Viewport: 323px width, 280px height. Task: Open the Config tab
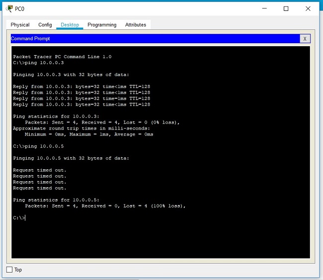(45, 25)
